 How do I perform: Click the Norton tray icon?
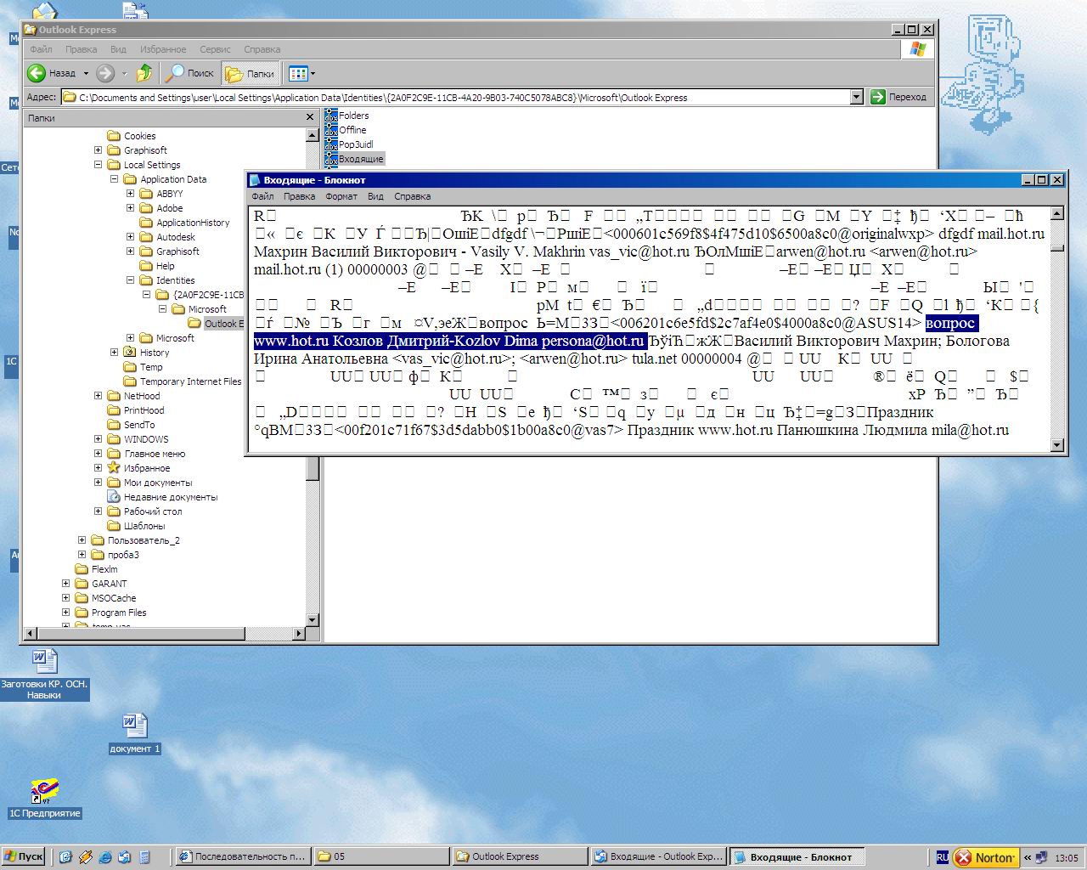point(985,858)
